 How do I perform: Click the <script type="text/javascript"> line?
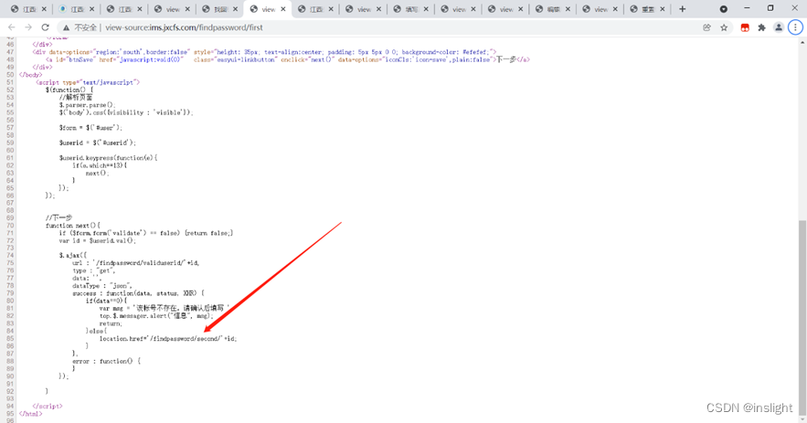pyautogui.click(x=88, y=82)
